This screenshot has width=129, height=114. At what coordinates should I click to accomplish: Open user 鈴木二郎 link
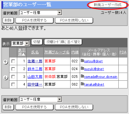tap(35, 69)
